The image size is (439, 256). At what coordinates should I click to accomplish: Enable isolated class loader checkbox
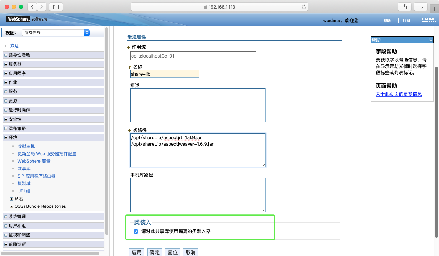click(136, 232)
